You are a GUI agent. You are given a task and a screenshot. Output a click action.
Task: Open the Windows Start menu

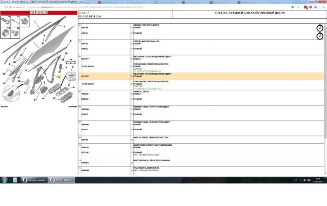pos(5,180)
